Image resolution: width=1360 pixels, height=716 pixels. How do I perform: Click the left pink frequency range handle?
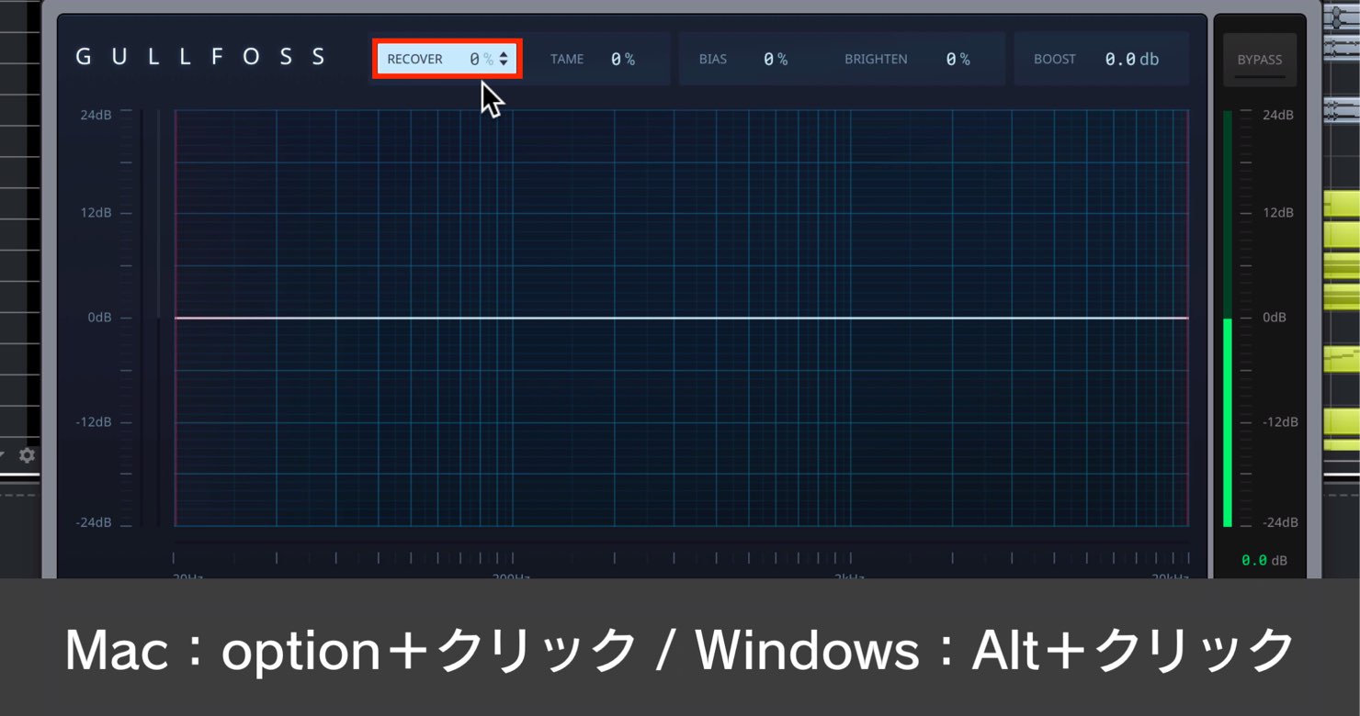click(175, 318)
